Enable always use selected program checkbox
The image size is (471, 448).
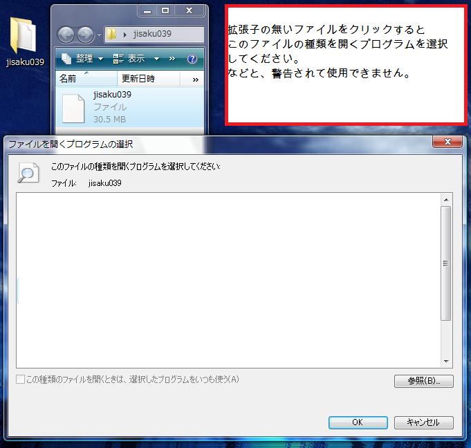click(x=21, y=380)
